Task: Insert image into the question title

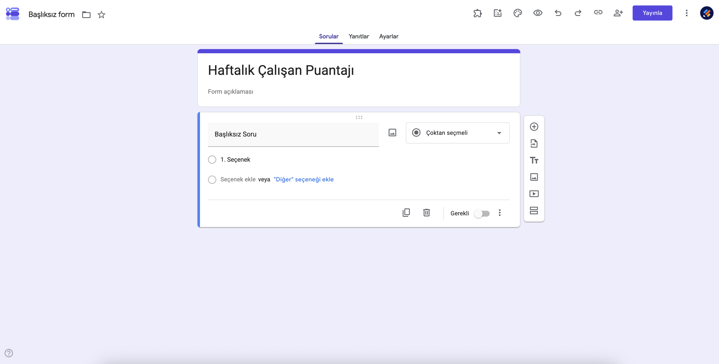Action: pos(392,133)
